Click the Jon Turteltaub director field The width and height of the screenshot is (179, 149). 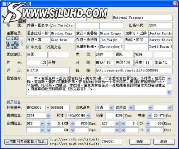62,26
